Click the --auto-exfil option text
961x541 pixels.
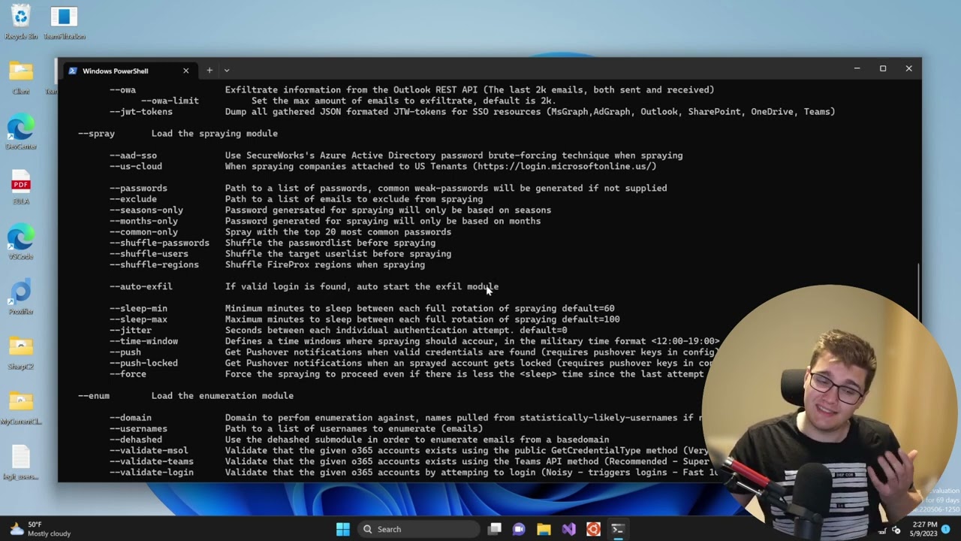click(141, 287)
